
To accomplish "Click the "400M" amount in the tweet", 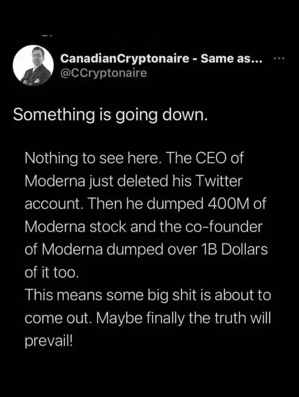I will click(x=218, y=202).
